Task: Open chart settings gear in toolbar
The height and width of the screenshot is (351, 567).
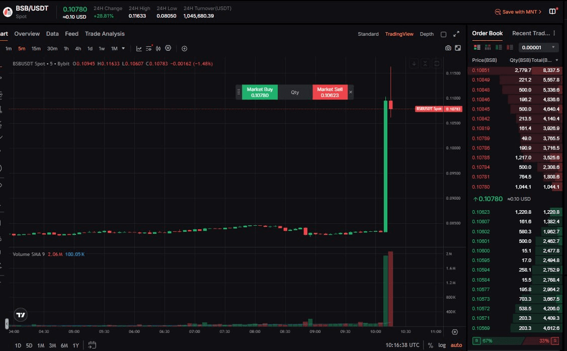Action: click(x=168, y=48)
